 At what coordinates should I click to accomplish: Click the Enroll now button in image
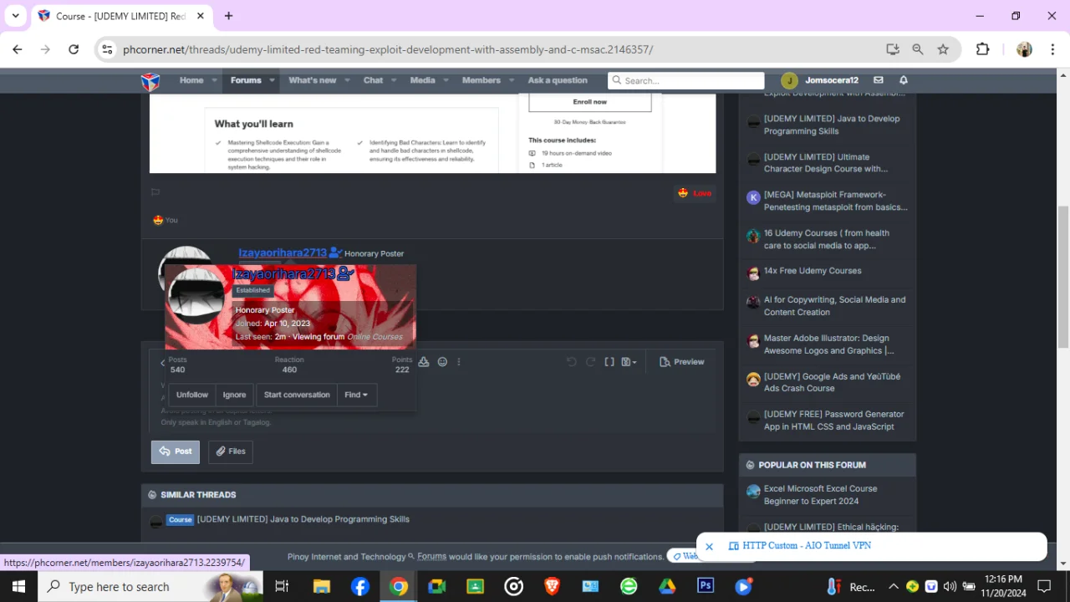pyautogui.click(x=590, y=102)
